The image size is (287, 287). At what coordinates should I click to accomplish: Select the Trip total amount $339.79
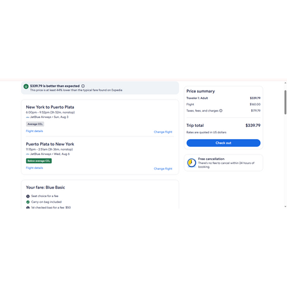(x=253, y=126)
